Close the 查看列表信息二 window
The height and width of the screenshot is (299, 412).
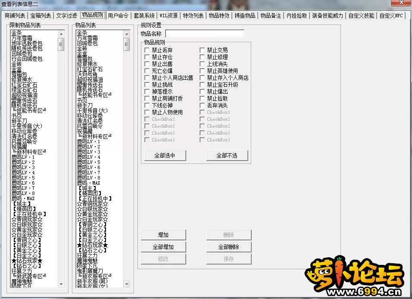401,3
